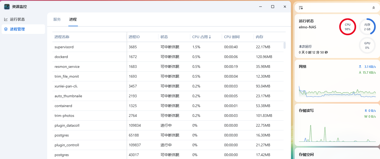380x159 pixels.
Task: Click the GPU 0% usage ring
Action: pos(367,45)
